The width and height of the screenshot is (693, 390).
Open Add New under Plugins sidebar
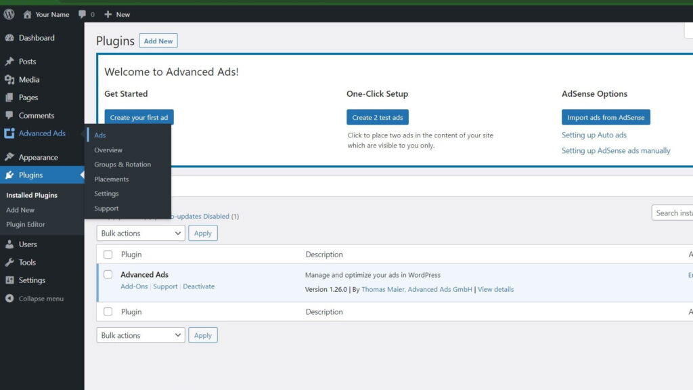(20, 210)
